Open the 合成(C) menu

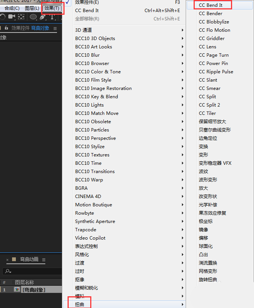click(x=12, y=8)
